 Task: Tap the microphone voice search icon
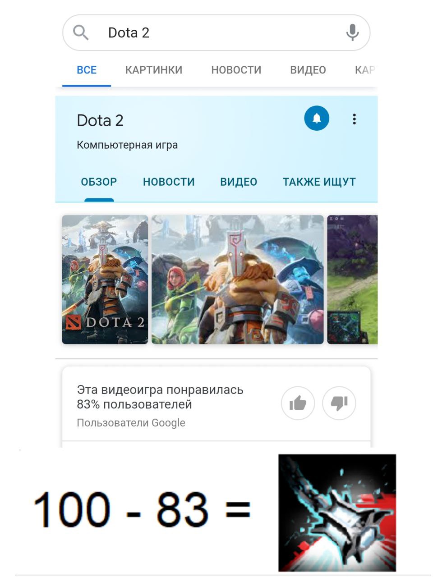pyautogui.click(x=352, y=32)
